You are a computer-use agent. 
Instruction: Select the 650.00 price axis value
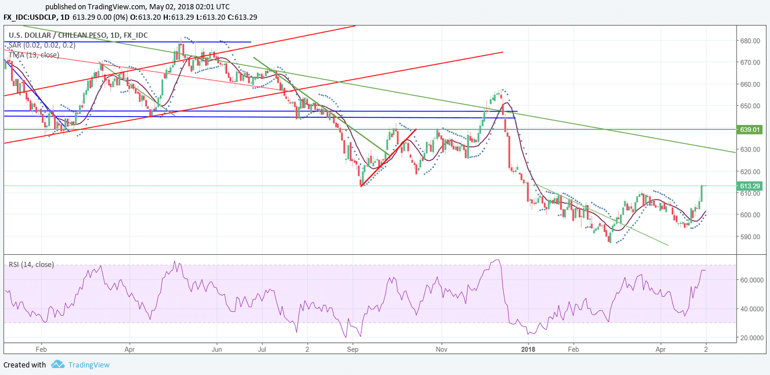750,106
